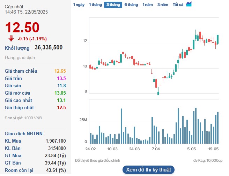Click the red down arrow price indicator
The image size is (229, 176).
(x=11, y=39)
